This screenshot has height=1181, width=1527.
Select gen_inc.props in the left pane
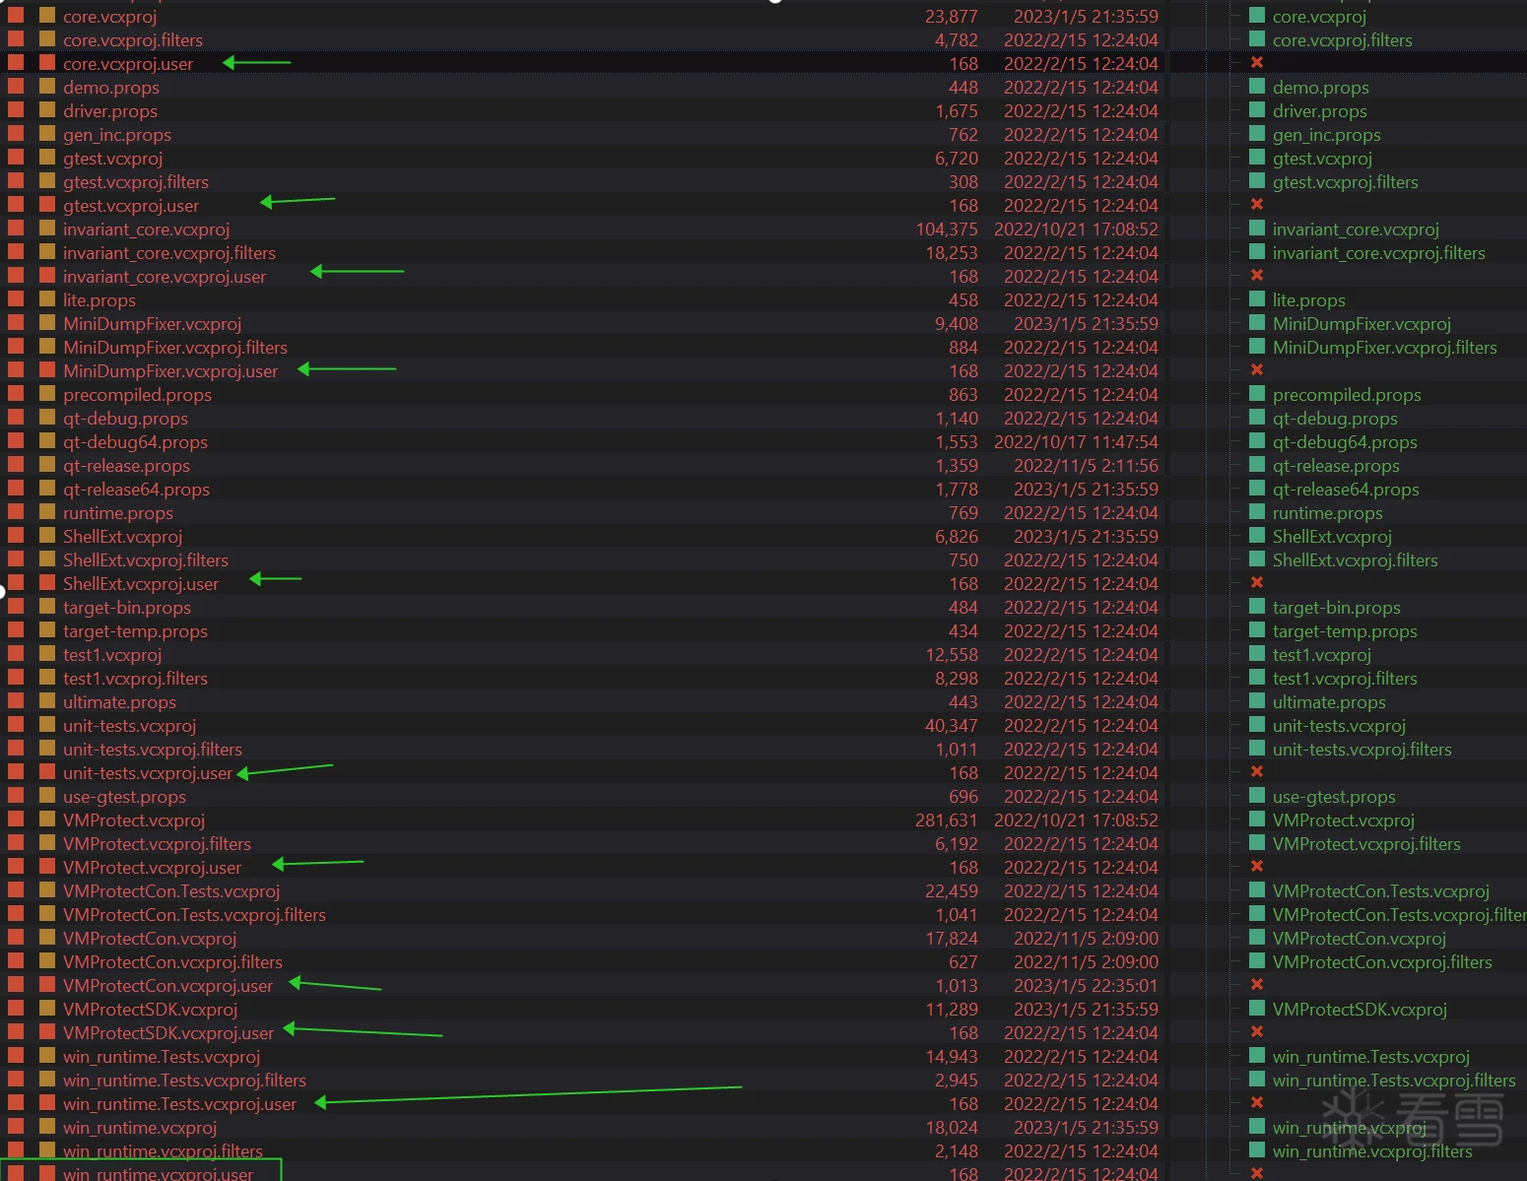coord(117,135)
